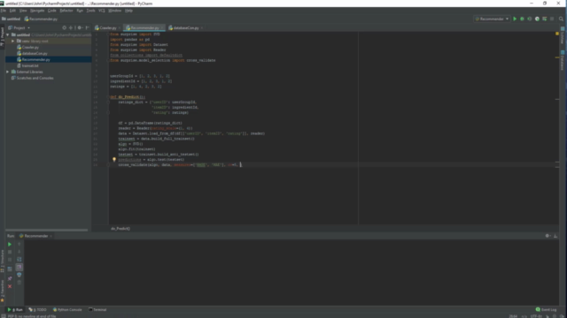This screenshot has width=567, height=318.
Task: Open the profiler run icon in toolbar
Action: (x=537, y=19)
